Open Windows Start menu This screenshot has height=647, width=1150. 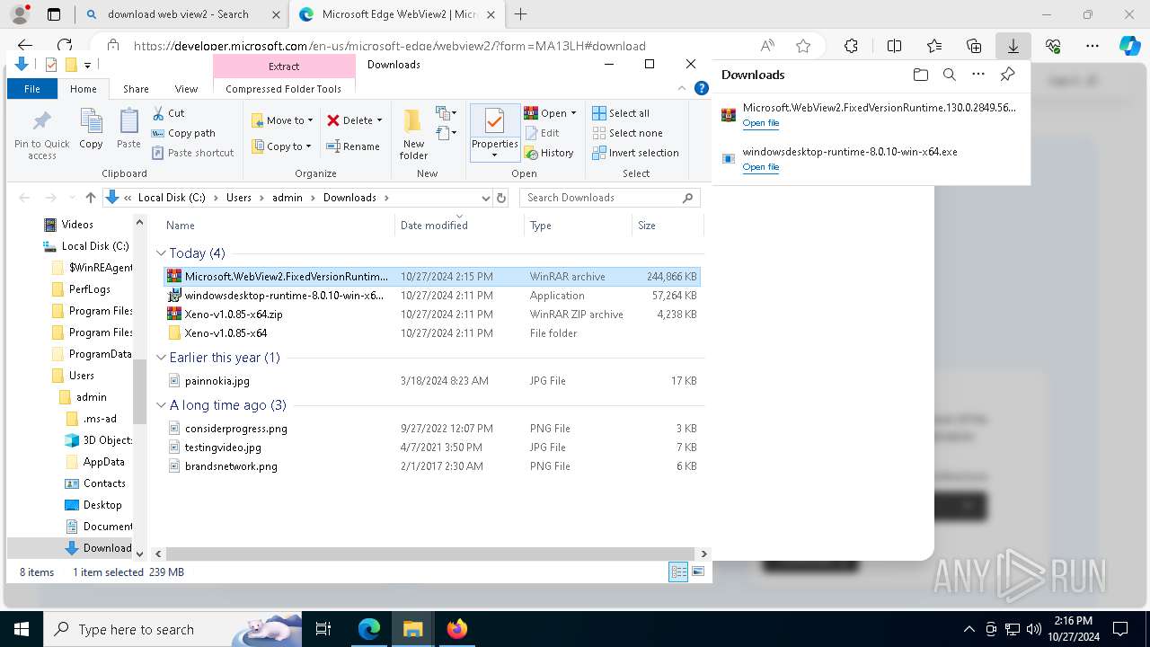click(21, 629)
